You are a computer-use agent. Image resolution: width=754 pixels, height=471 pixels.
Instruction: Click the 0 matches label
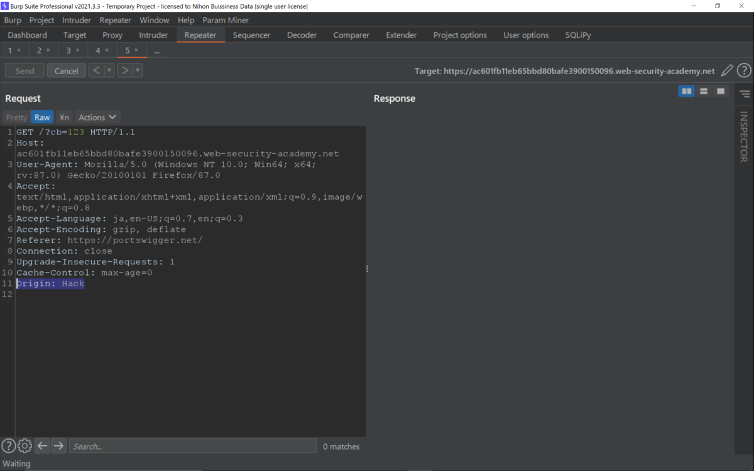click(x=341, y=447)
